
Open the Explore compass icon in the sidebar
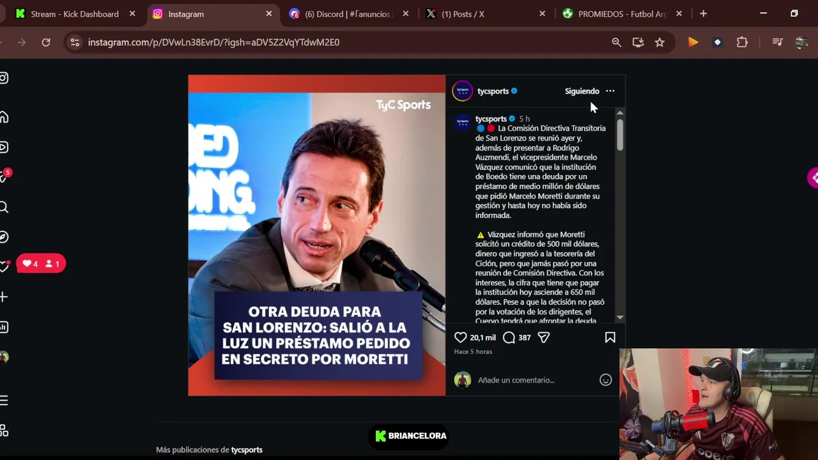(x=4, y=237)
